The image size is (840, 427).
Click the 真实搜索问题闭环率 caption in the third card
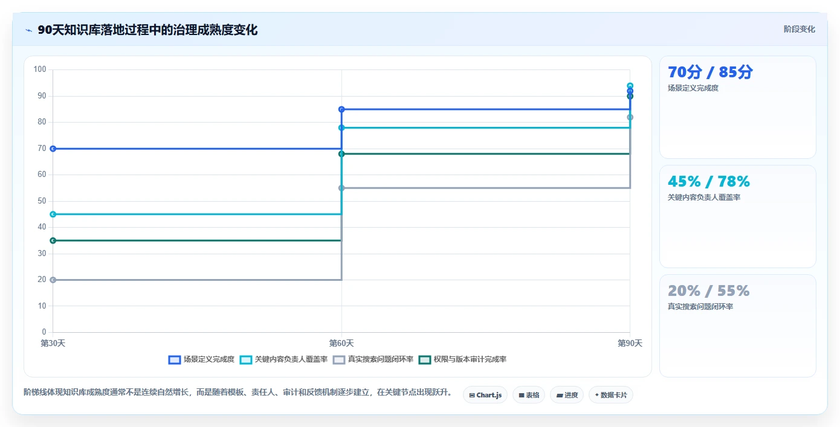(x=700, y=307)
